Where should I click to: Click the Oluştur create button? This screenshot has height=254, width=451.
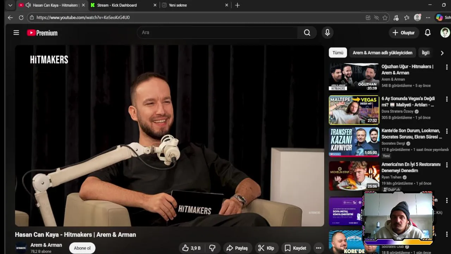(x=404, y=32)
